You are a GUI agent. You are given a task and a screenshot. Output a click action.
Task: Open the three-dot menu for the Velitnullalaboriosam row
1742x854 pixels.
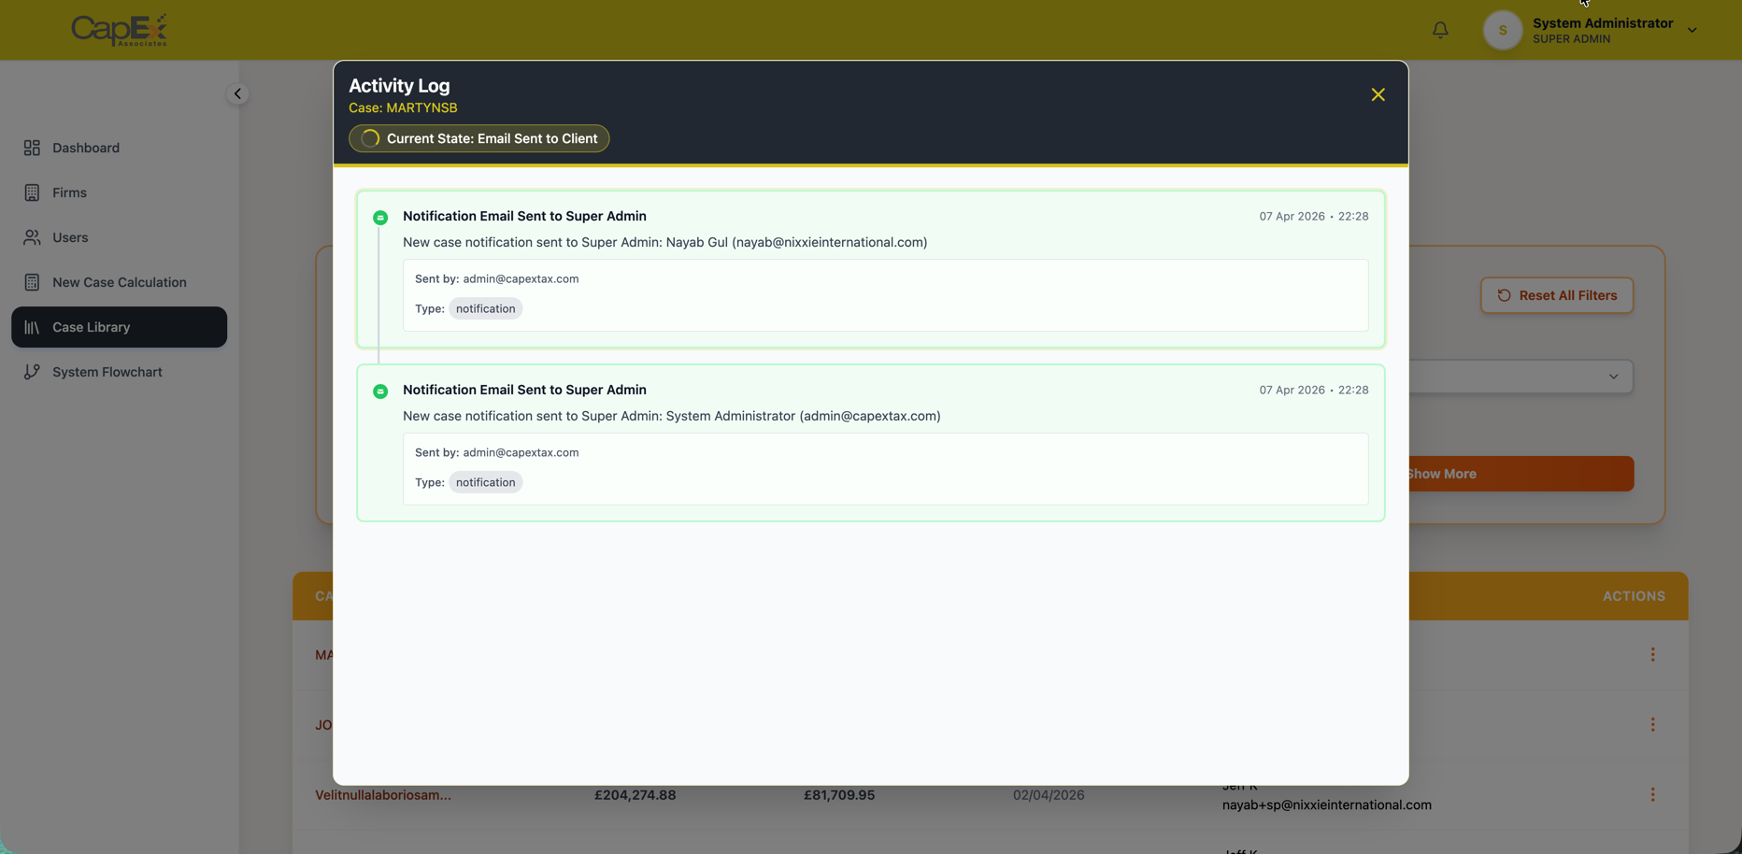click(1652, 795)
